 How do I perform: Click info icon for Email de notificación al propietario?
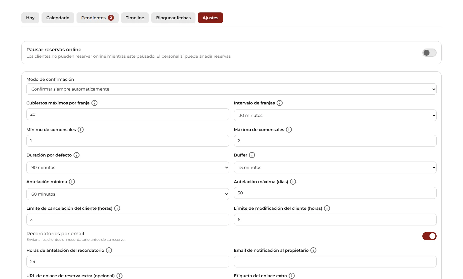point(314,250)
